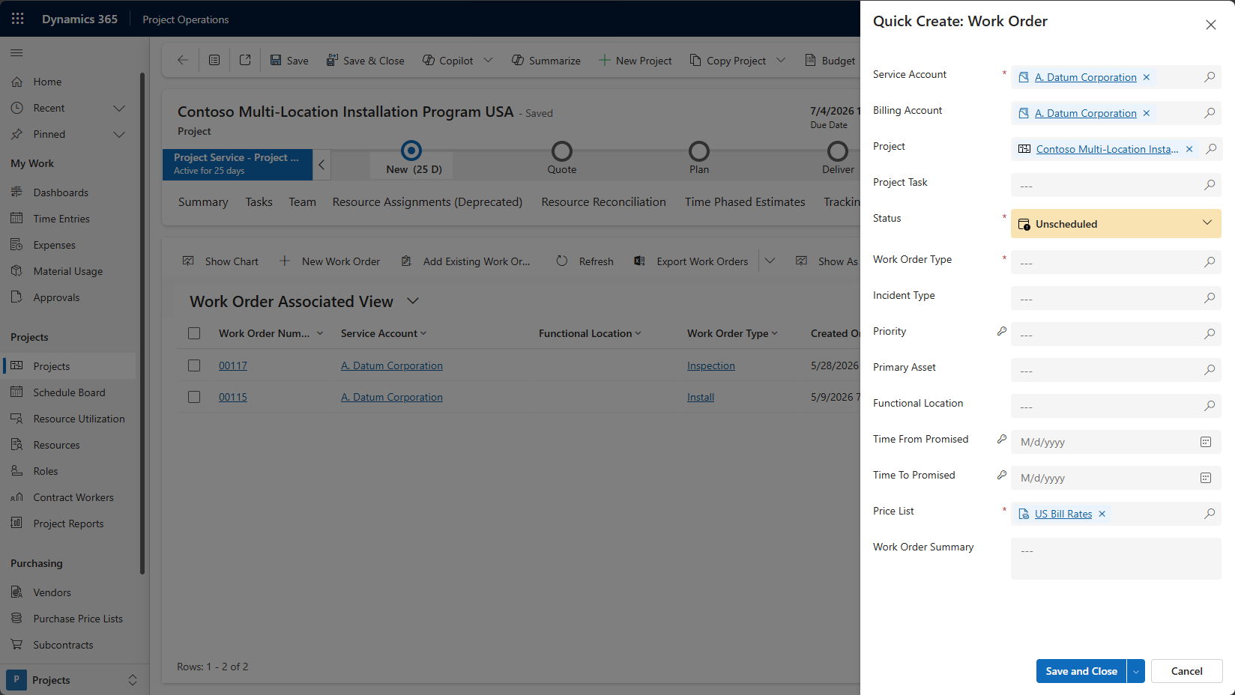Expand the Pinned section in sidebar
This screenshot has width=1235, height=695.
[119, 134]
